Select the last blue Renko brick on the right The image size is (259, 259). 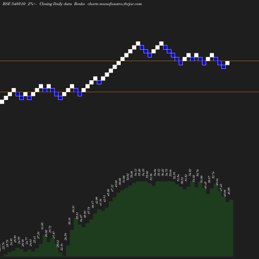click(223, 67)
